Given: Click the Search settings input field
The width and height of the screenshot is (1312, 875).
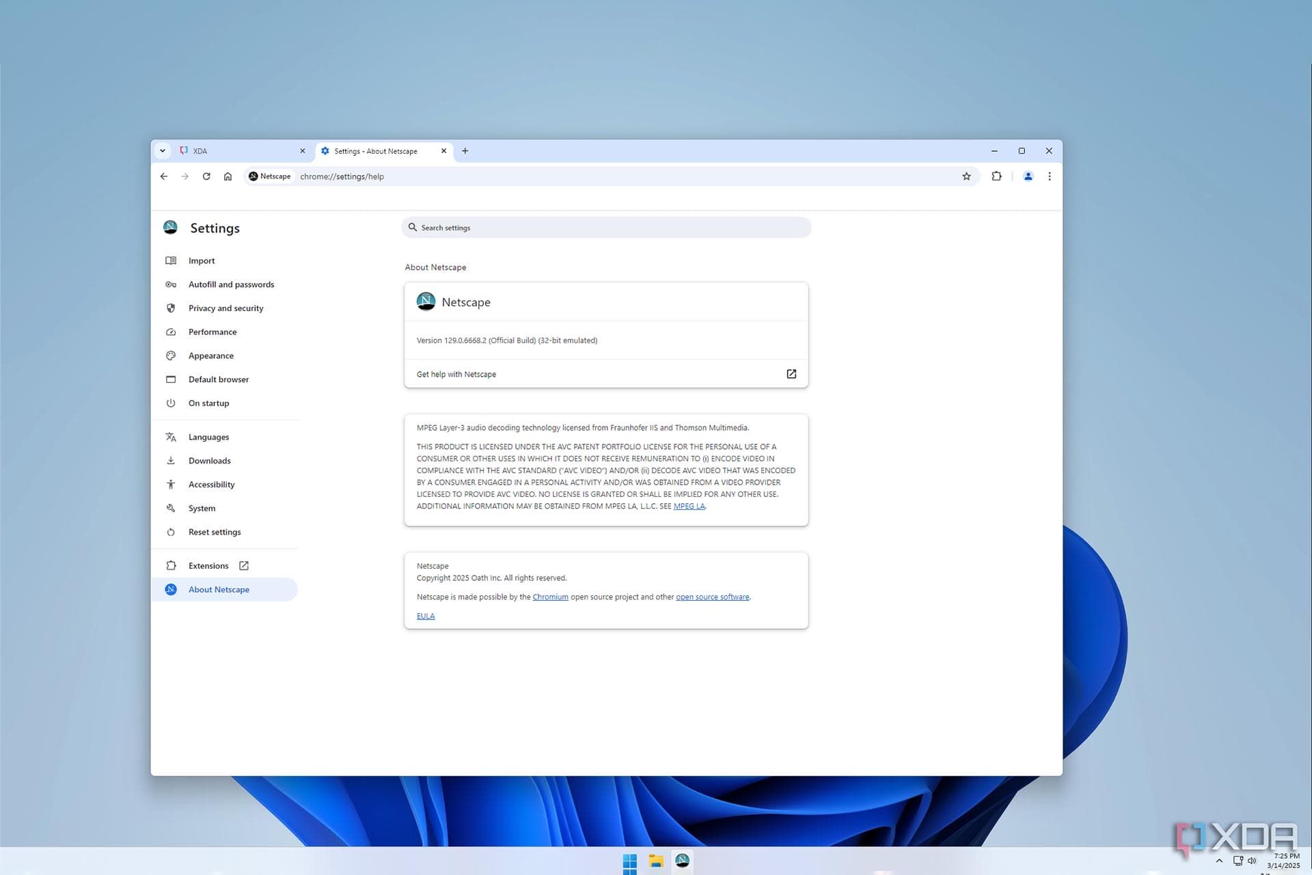Looking at the screenshot, I should (606, 226).
